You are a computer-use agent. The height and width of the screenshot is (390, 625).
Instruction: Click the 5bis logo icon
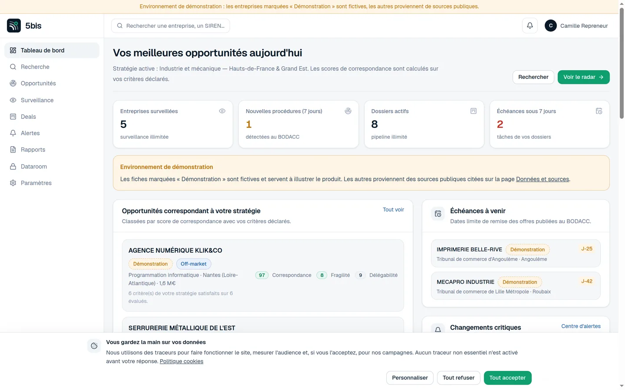(x=14, y=26)
